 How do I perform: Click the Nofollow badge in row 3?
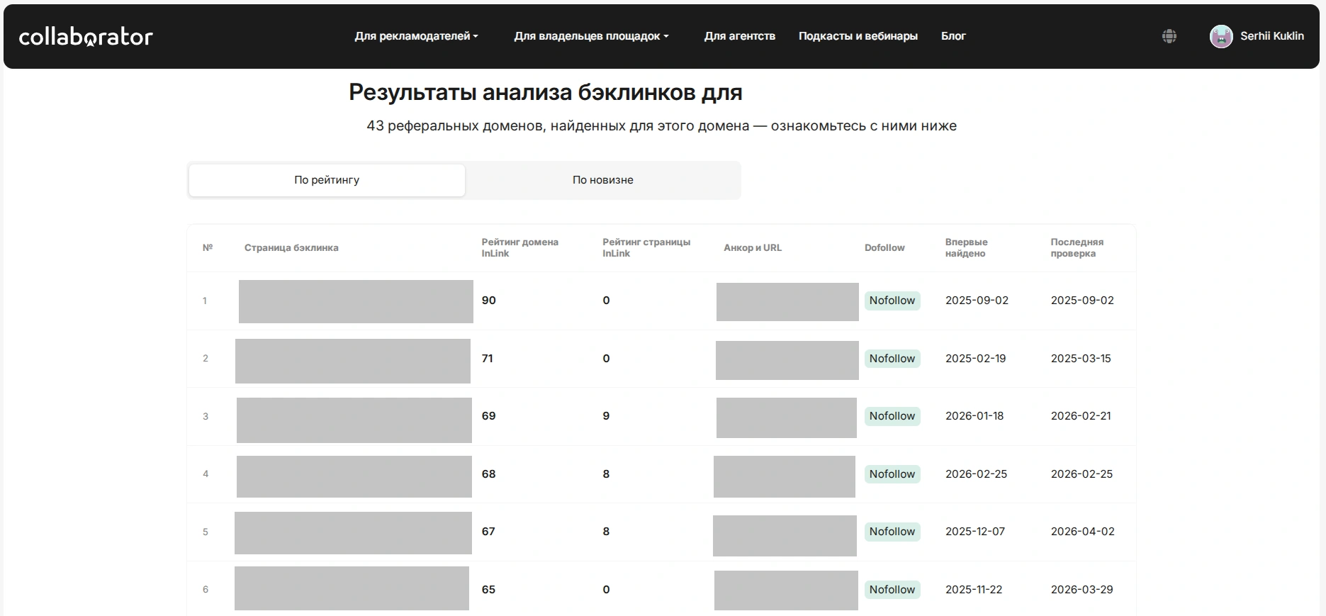coord(892,416)
